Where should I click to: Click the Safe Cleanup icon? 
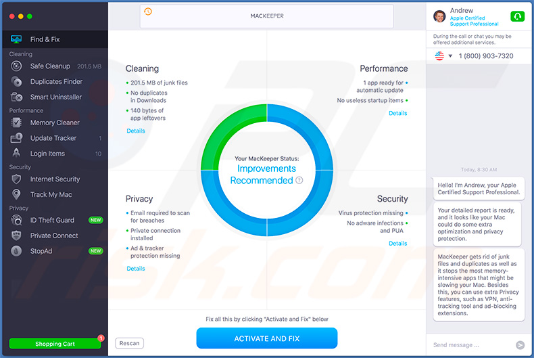coord(16,66)
